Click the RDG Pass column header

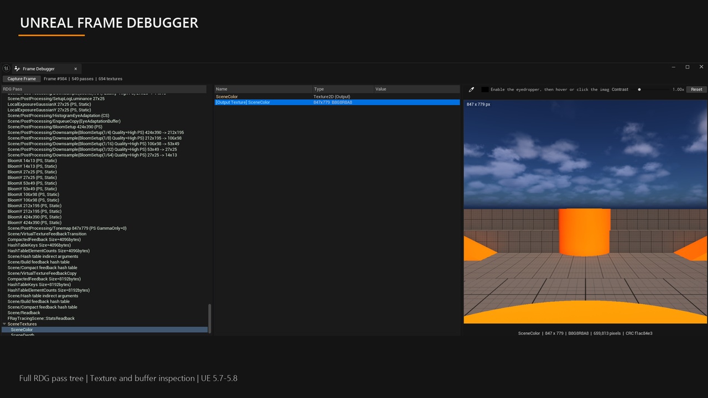pos(104,89)
